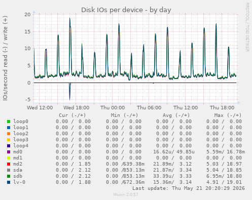Click the sda gray legend swatch
Viewport: 252px width, 200px height.
pyautogui.click(x=9, y=170)
